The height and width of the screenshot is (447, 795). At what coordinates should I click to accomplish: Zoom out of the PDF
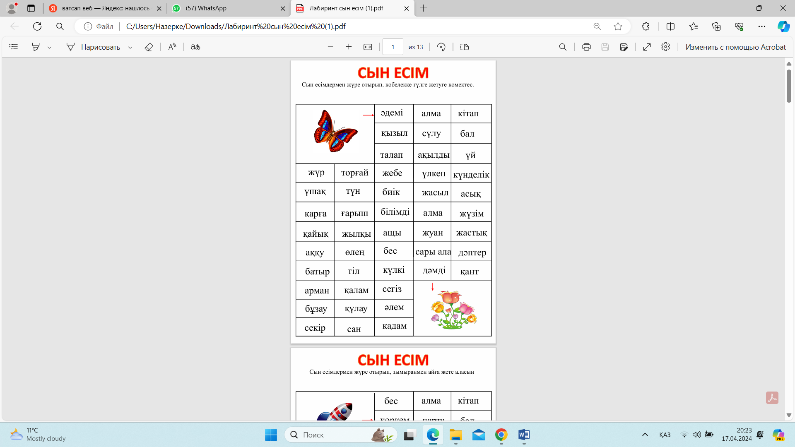tap(330, 47)
